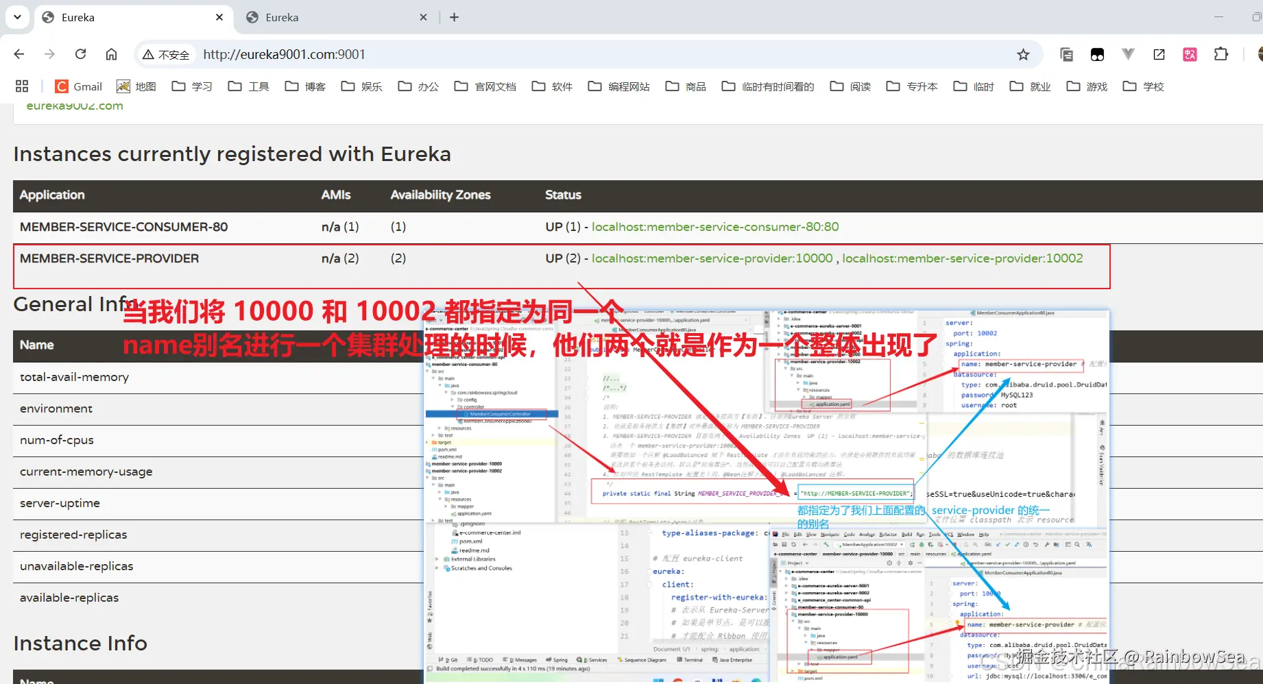The height and width of the screenshot is (684, 1263).
Task: Bookmark this page with star icon
Action: (x=1023, y=54)
